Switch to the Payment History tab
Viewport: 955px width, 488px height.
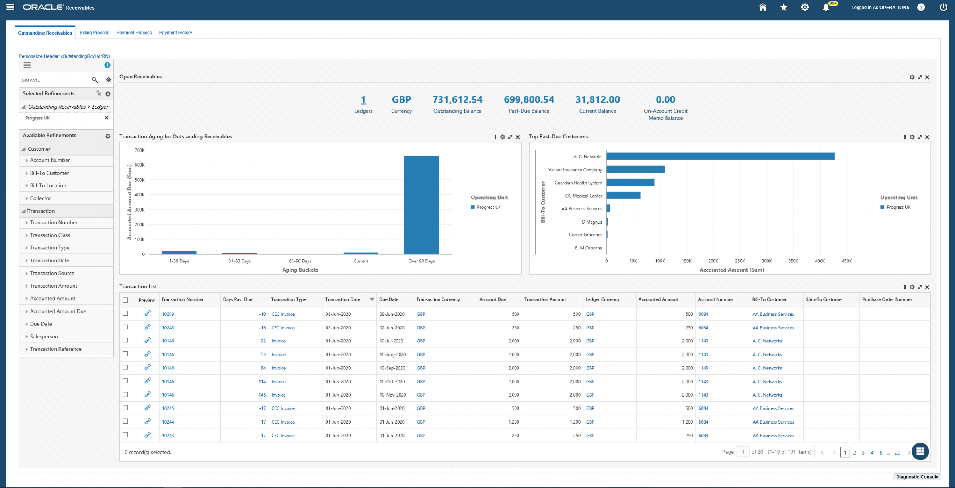(175, 33)
